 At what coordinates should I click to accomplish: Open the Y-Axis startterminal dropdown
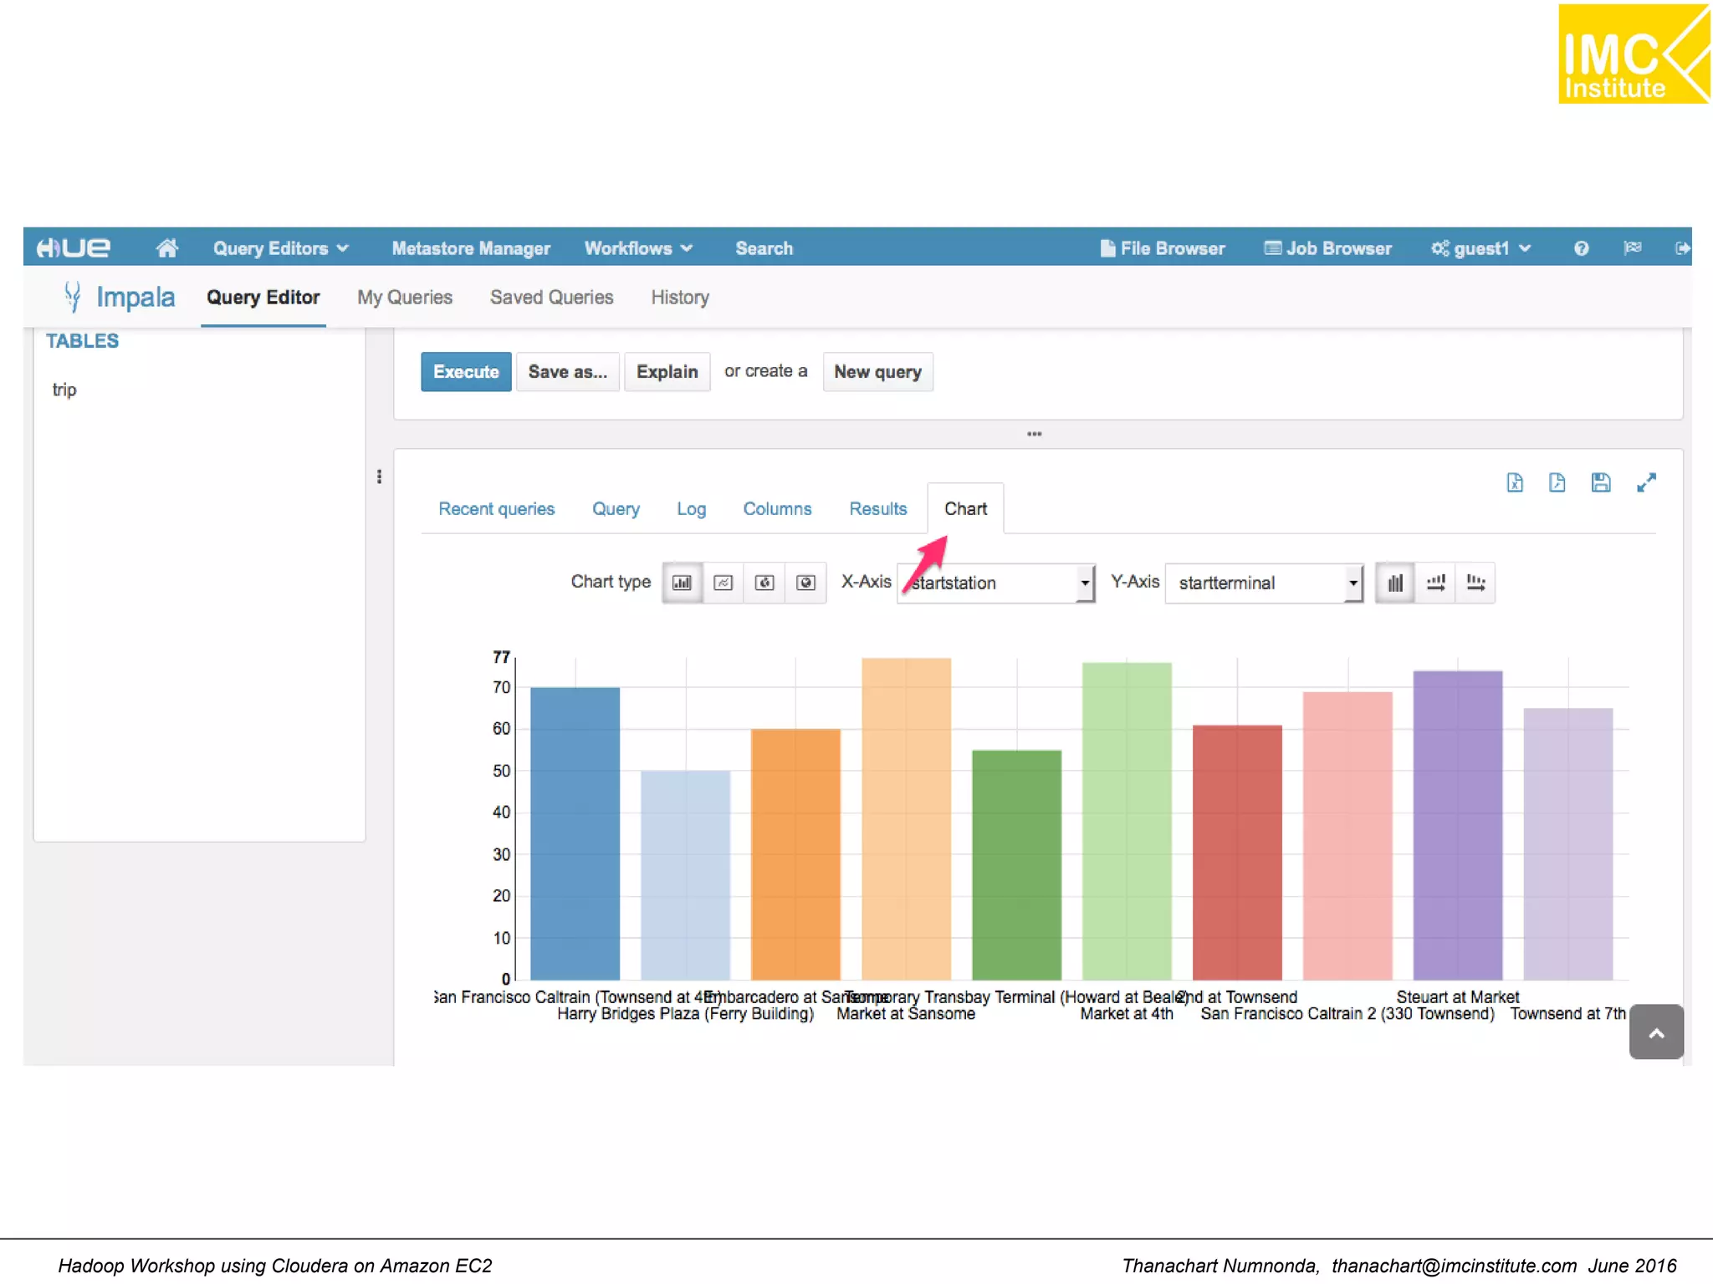pyautogui.click(x=1263, y=583)
